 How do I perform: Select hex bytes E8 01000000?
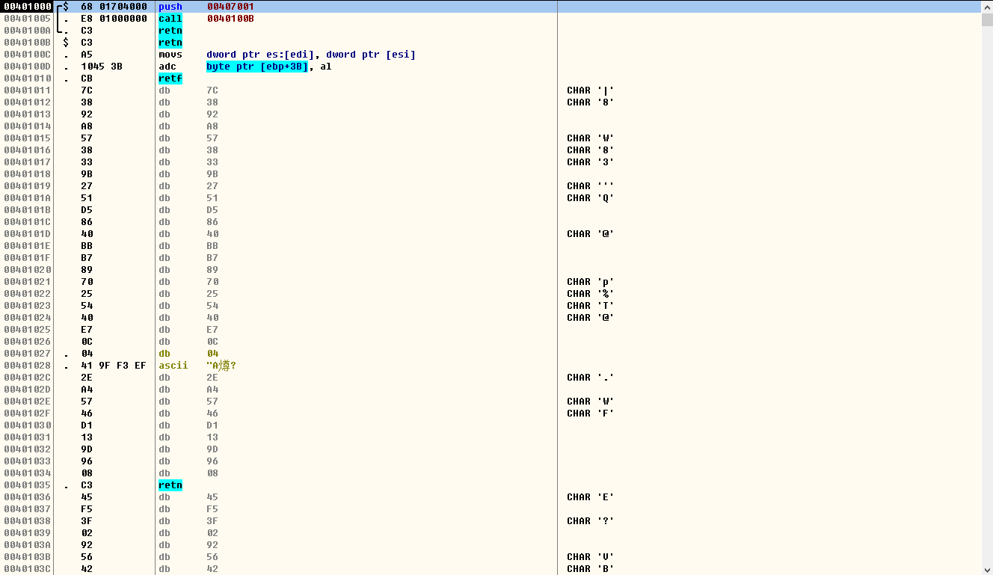coord(114,19)
